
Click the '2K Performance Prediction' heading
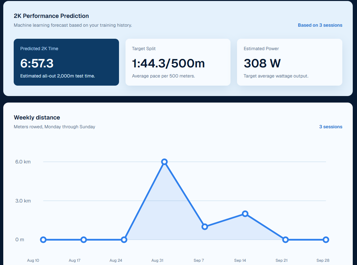point(51,16)
